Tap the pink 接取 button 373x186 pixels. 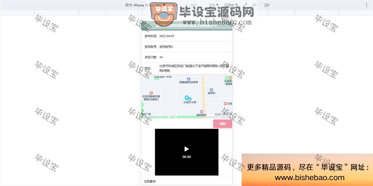click(223, 124)
